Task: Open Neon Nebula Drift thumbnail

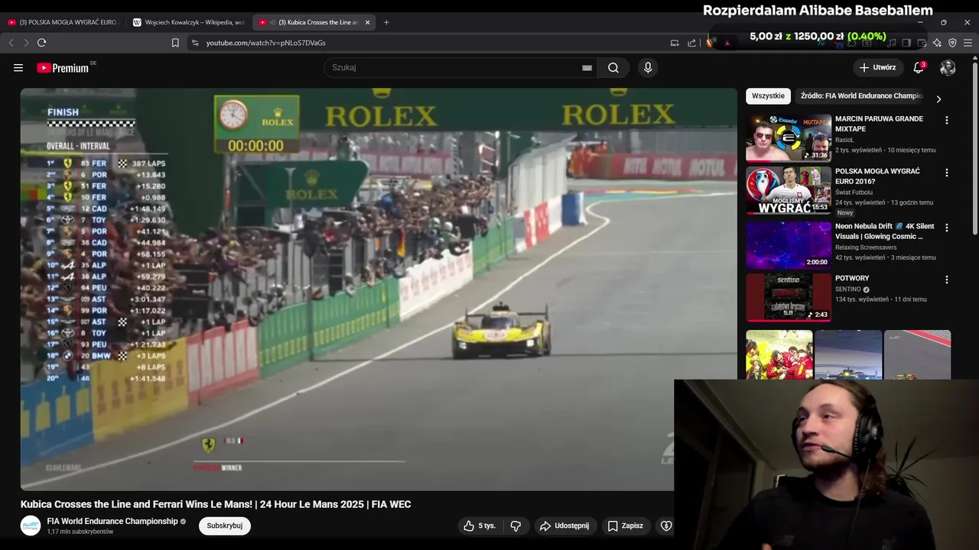Action: [x=789, y=244]
